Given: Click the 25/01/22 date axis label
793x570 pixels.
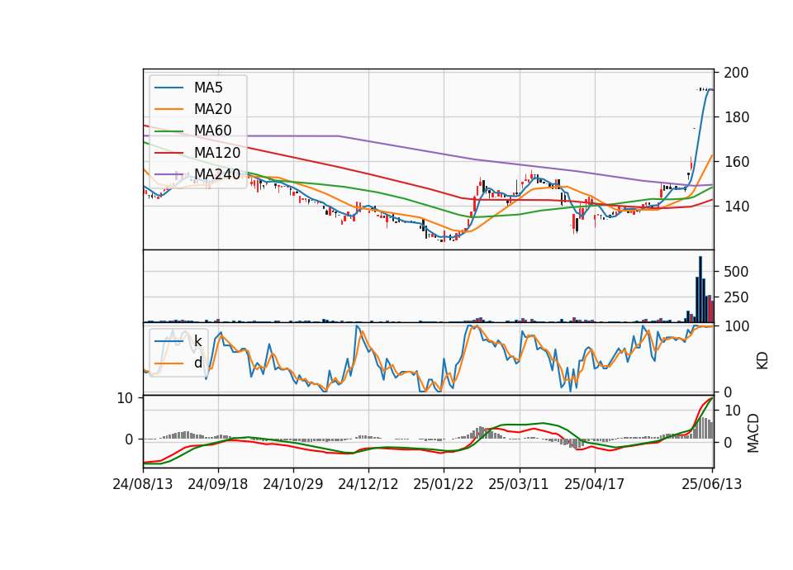Looking at the screenshot, I should coord(444,484).
